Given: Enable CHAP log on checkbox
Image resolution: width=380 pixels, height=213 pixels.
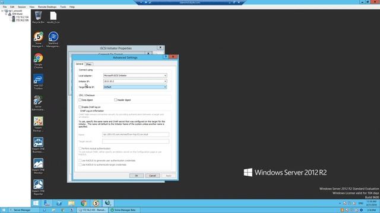Looking at the screenshot, I should click(80, 106).
